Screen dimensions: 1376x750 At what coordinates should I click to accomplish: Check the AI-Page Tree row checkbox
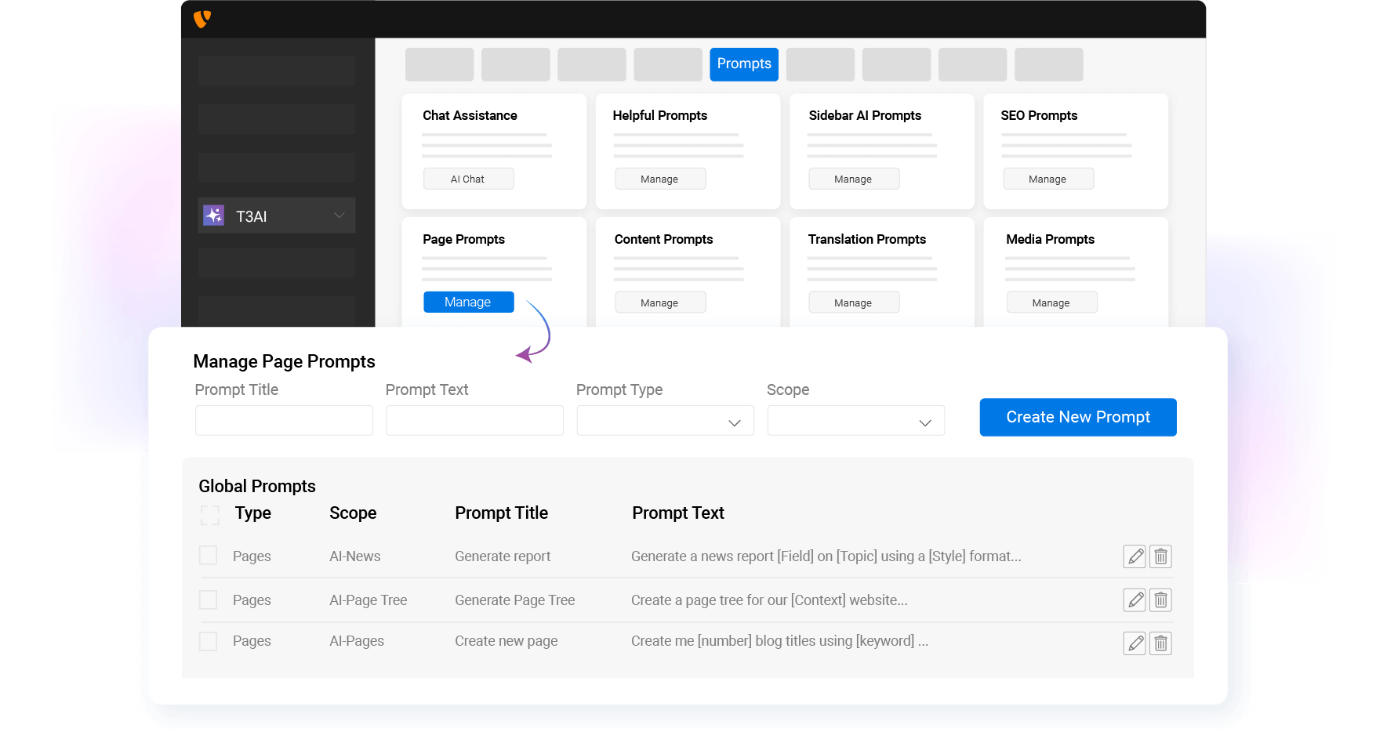pyautogui.click(x=208, y=600)
